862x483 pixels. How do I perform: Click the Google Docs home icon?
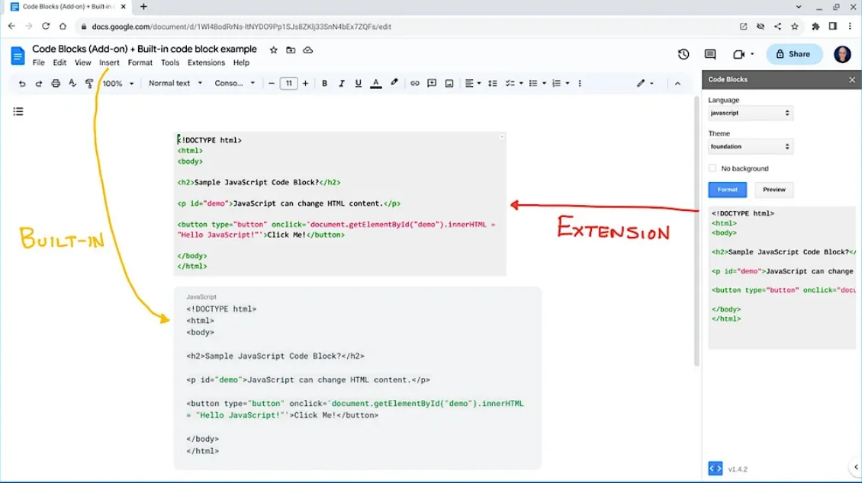click(18, 55)
